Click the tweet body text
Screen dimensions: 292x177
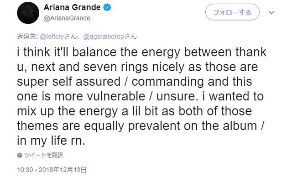click(x=141, y=96)
